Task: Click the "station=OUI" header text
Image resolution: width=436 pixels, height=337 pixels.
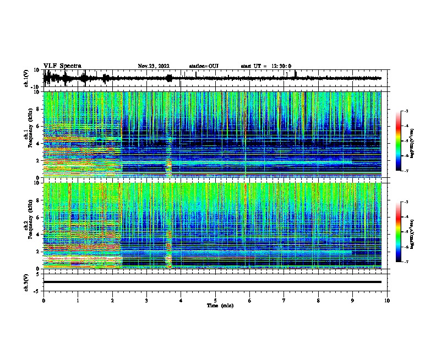Action: [204, 66]
